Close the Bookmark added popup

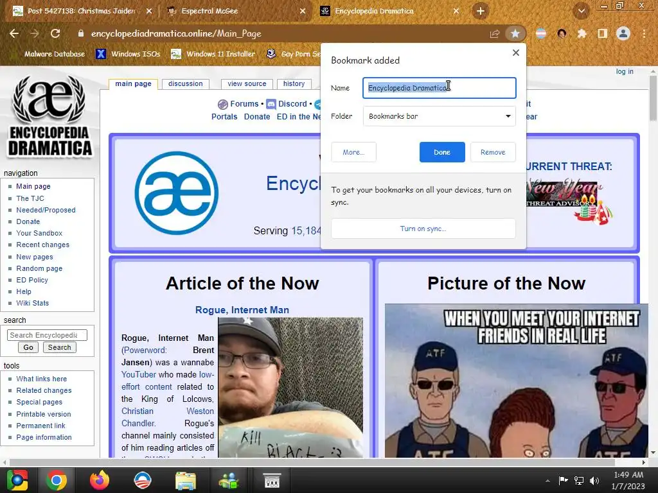pos(516,53)
